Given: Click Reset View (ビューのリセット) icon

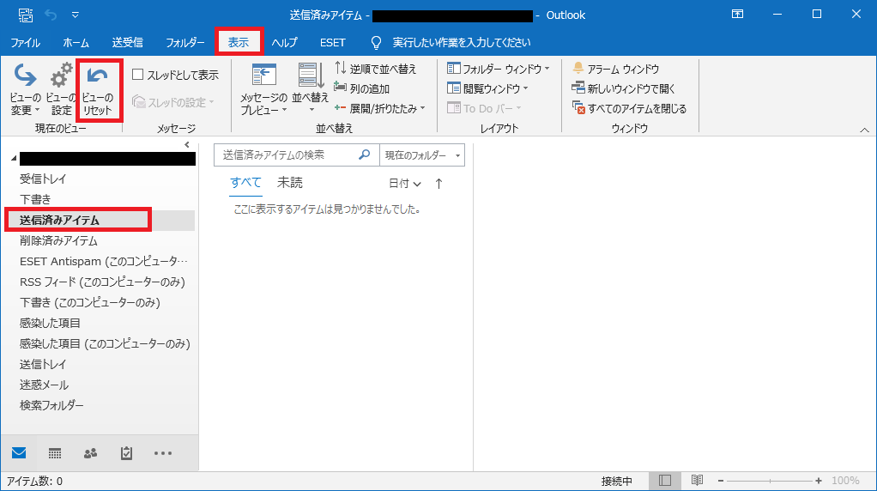Looking at the screenshot, I should click(98, 76).
